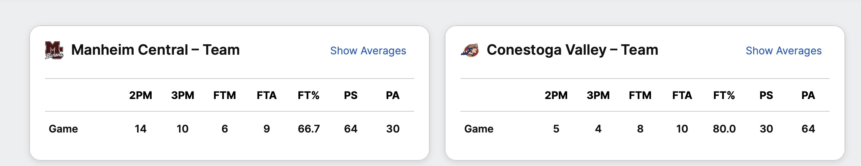Click FT% column header in Conestoga Valley table
Screen dimensions: 861x166
click(x=724, y=95)
